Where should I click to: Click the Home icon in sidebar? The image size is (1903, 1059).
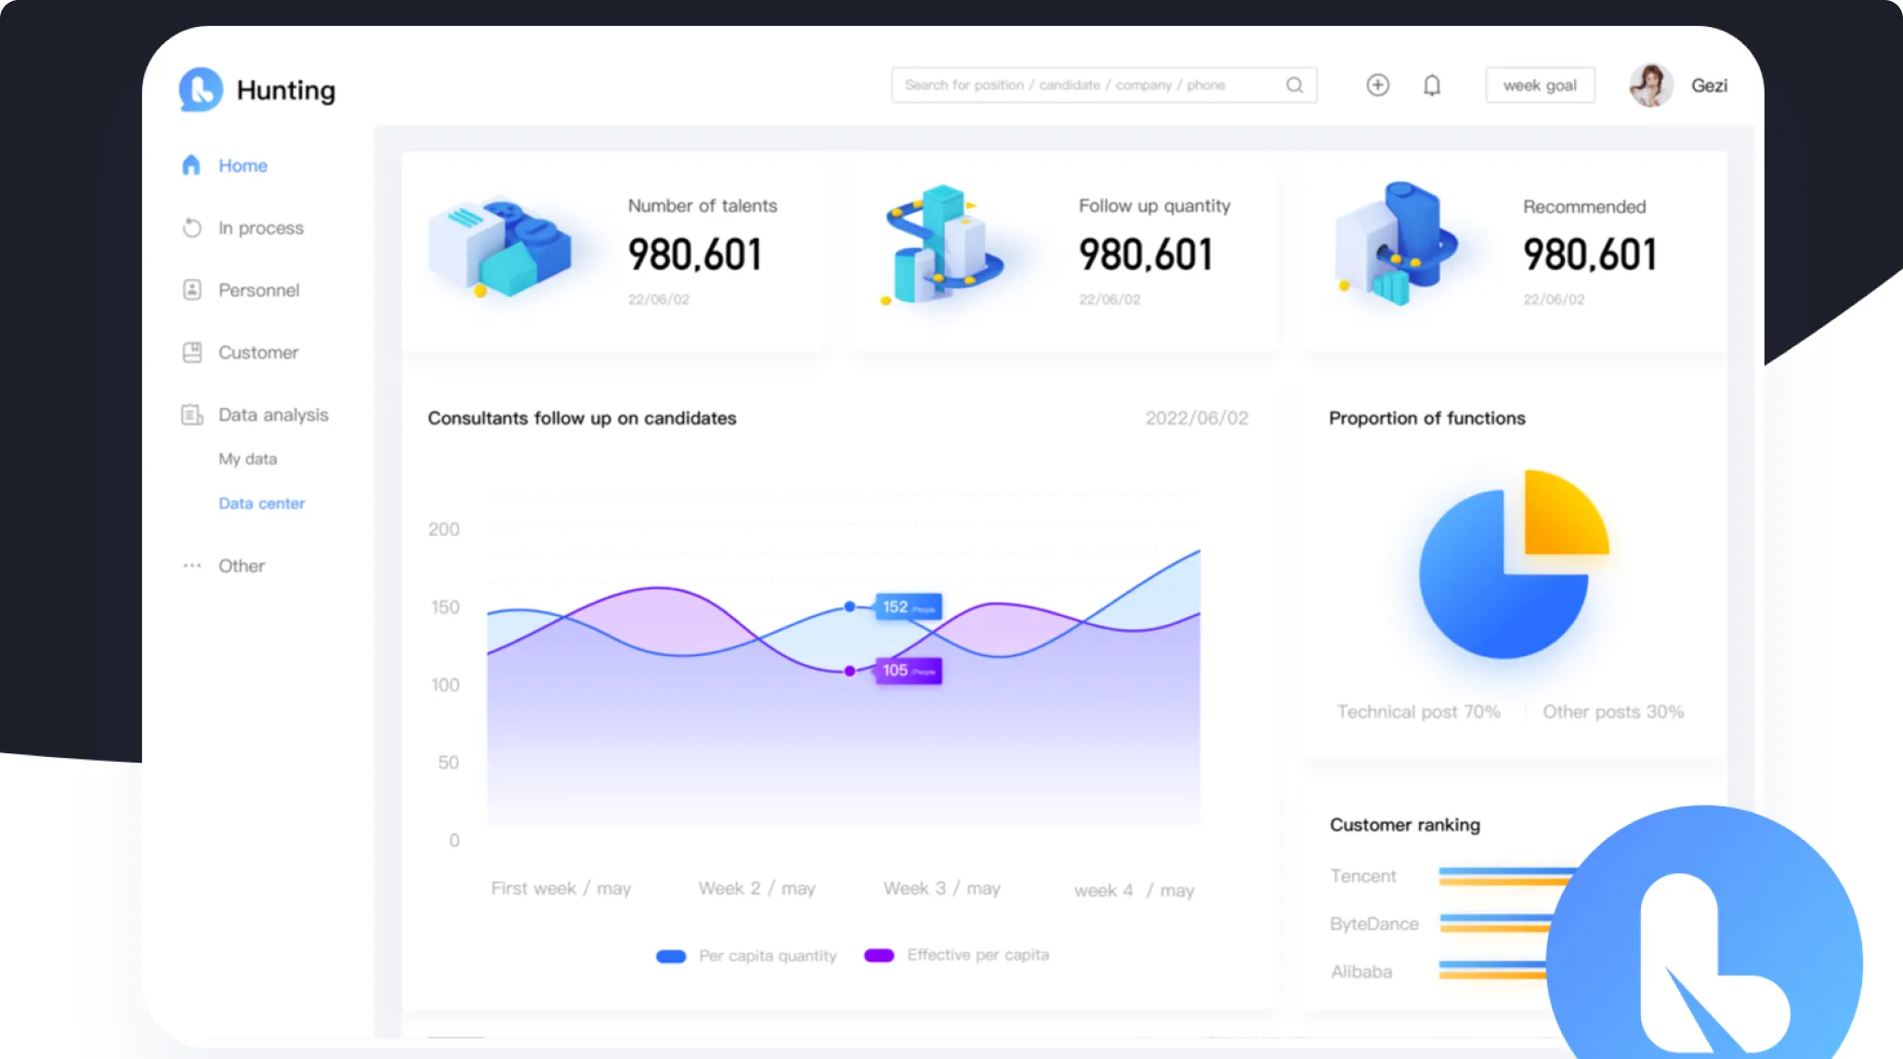pyautogui.click(x=191, y=165)
